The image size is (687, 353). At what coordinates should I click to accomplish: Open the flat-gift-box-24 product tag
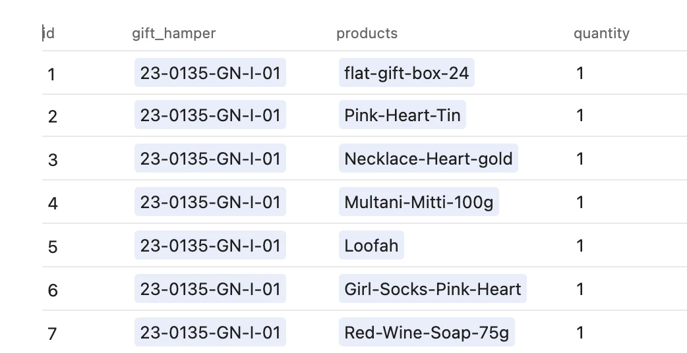[x=407, y=72]
